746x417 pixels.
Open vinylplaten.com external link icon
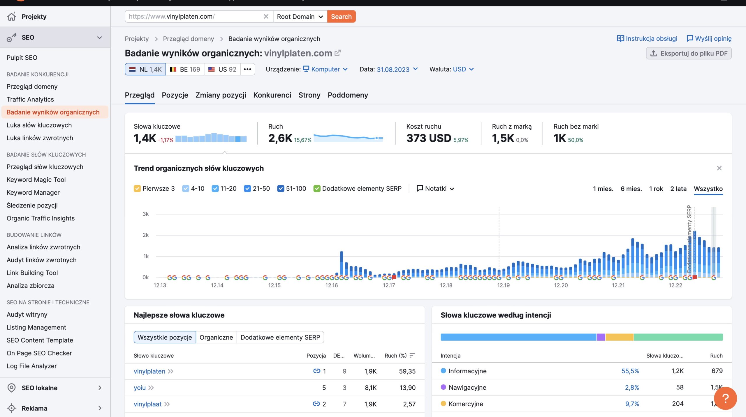[x=338, y=53]
